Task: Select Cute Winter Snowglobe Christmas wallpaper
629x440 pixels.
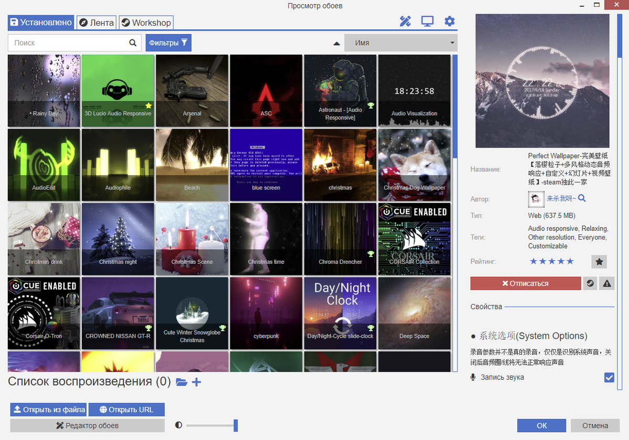Action: point(192,314)
